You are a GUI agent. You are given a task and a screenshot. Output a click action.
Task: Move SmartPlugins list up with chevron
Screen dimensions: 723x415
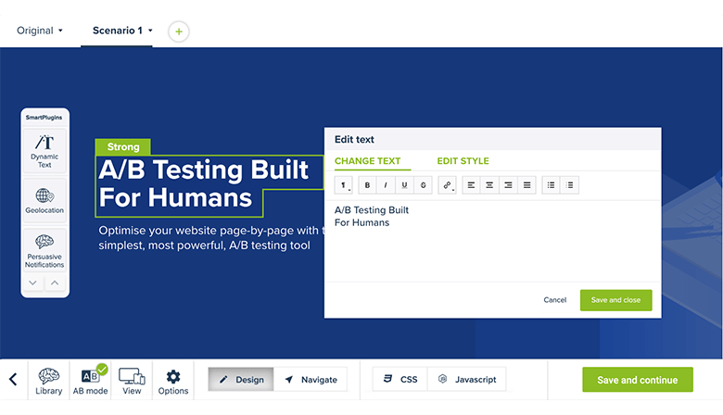coord(55,283)
